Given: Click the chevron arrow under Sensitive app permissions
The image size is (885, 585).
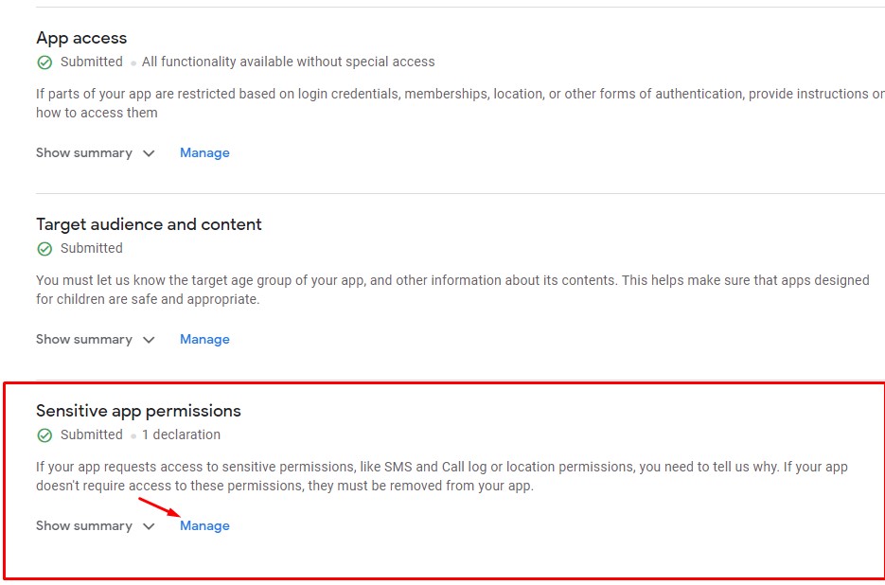Looking at the screenshot, I should 149,526.
